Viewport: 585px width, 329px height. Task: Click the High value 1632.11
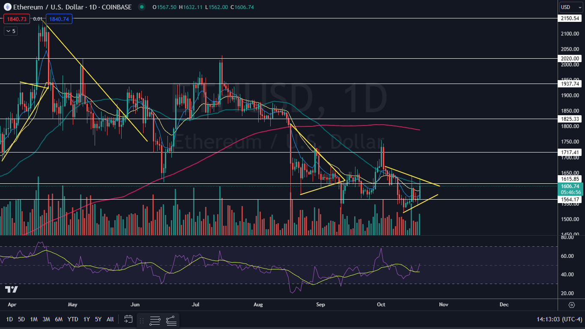pyautogui.click(x=193, y=7)
